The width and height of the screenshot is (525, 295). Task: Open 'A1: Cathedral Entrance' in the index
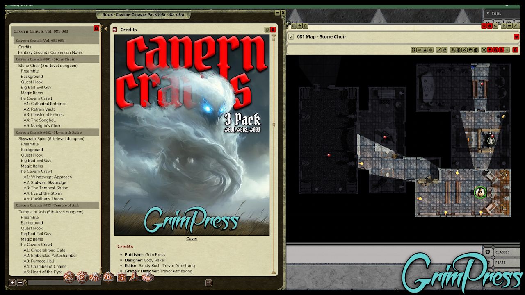(45, 104)
